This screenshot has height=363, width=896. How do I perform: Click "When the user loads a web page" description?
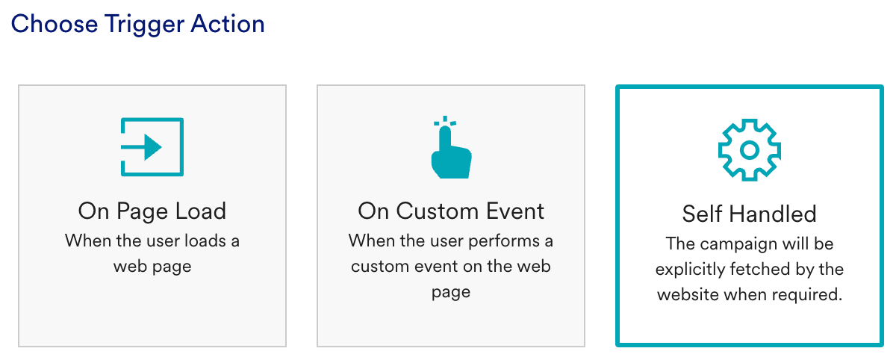tap(152, 254)
